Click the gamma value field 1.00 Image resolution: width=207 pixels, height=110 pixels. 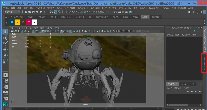128,31
